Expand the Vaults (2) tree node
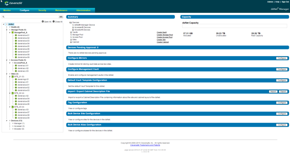 click(x=7, y=27)
